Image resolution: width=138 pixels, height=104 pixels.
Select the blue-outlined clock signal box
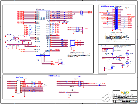107,50
